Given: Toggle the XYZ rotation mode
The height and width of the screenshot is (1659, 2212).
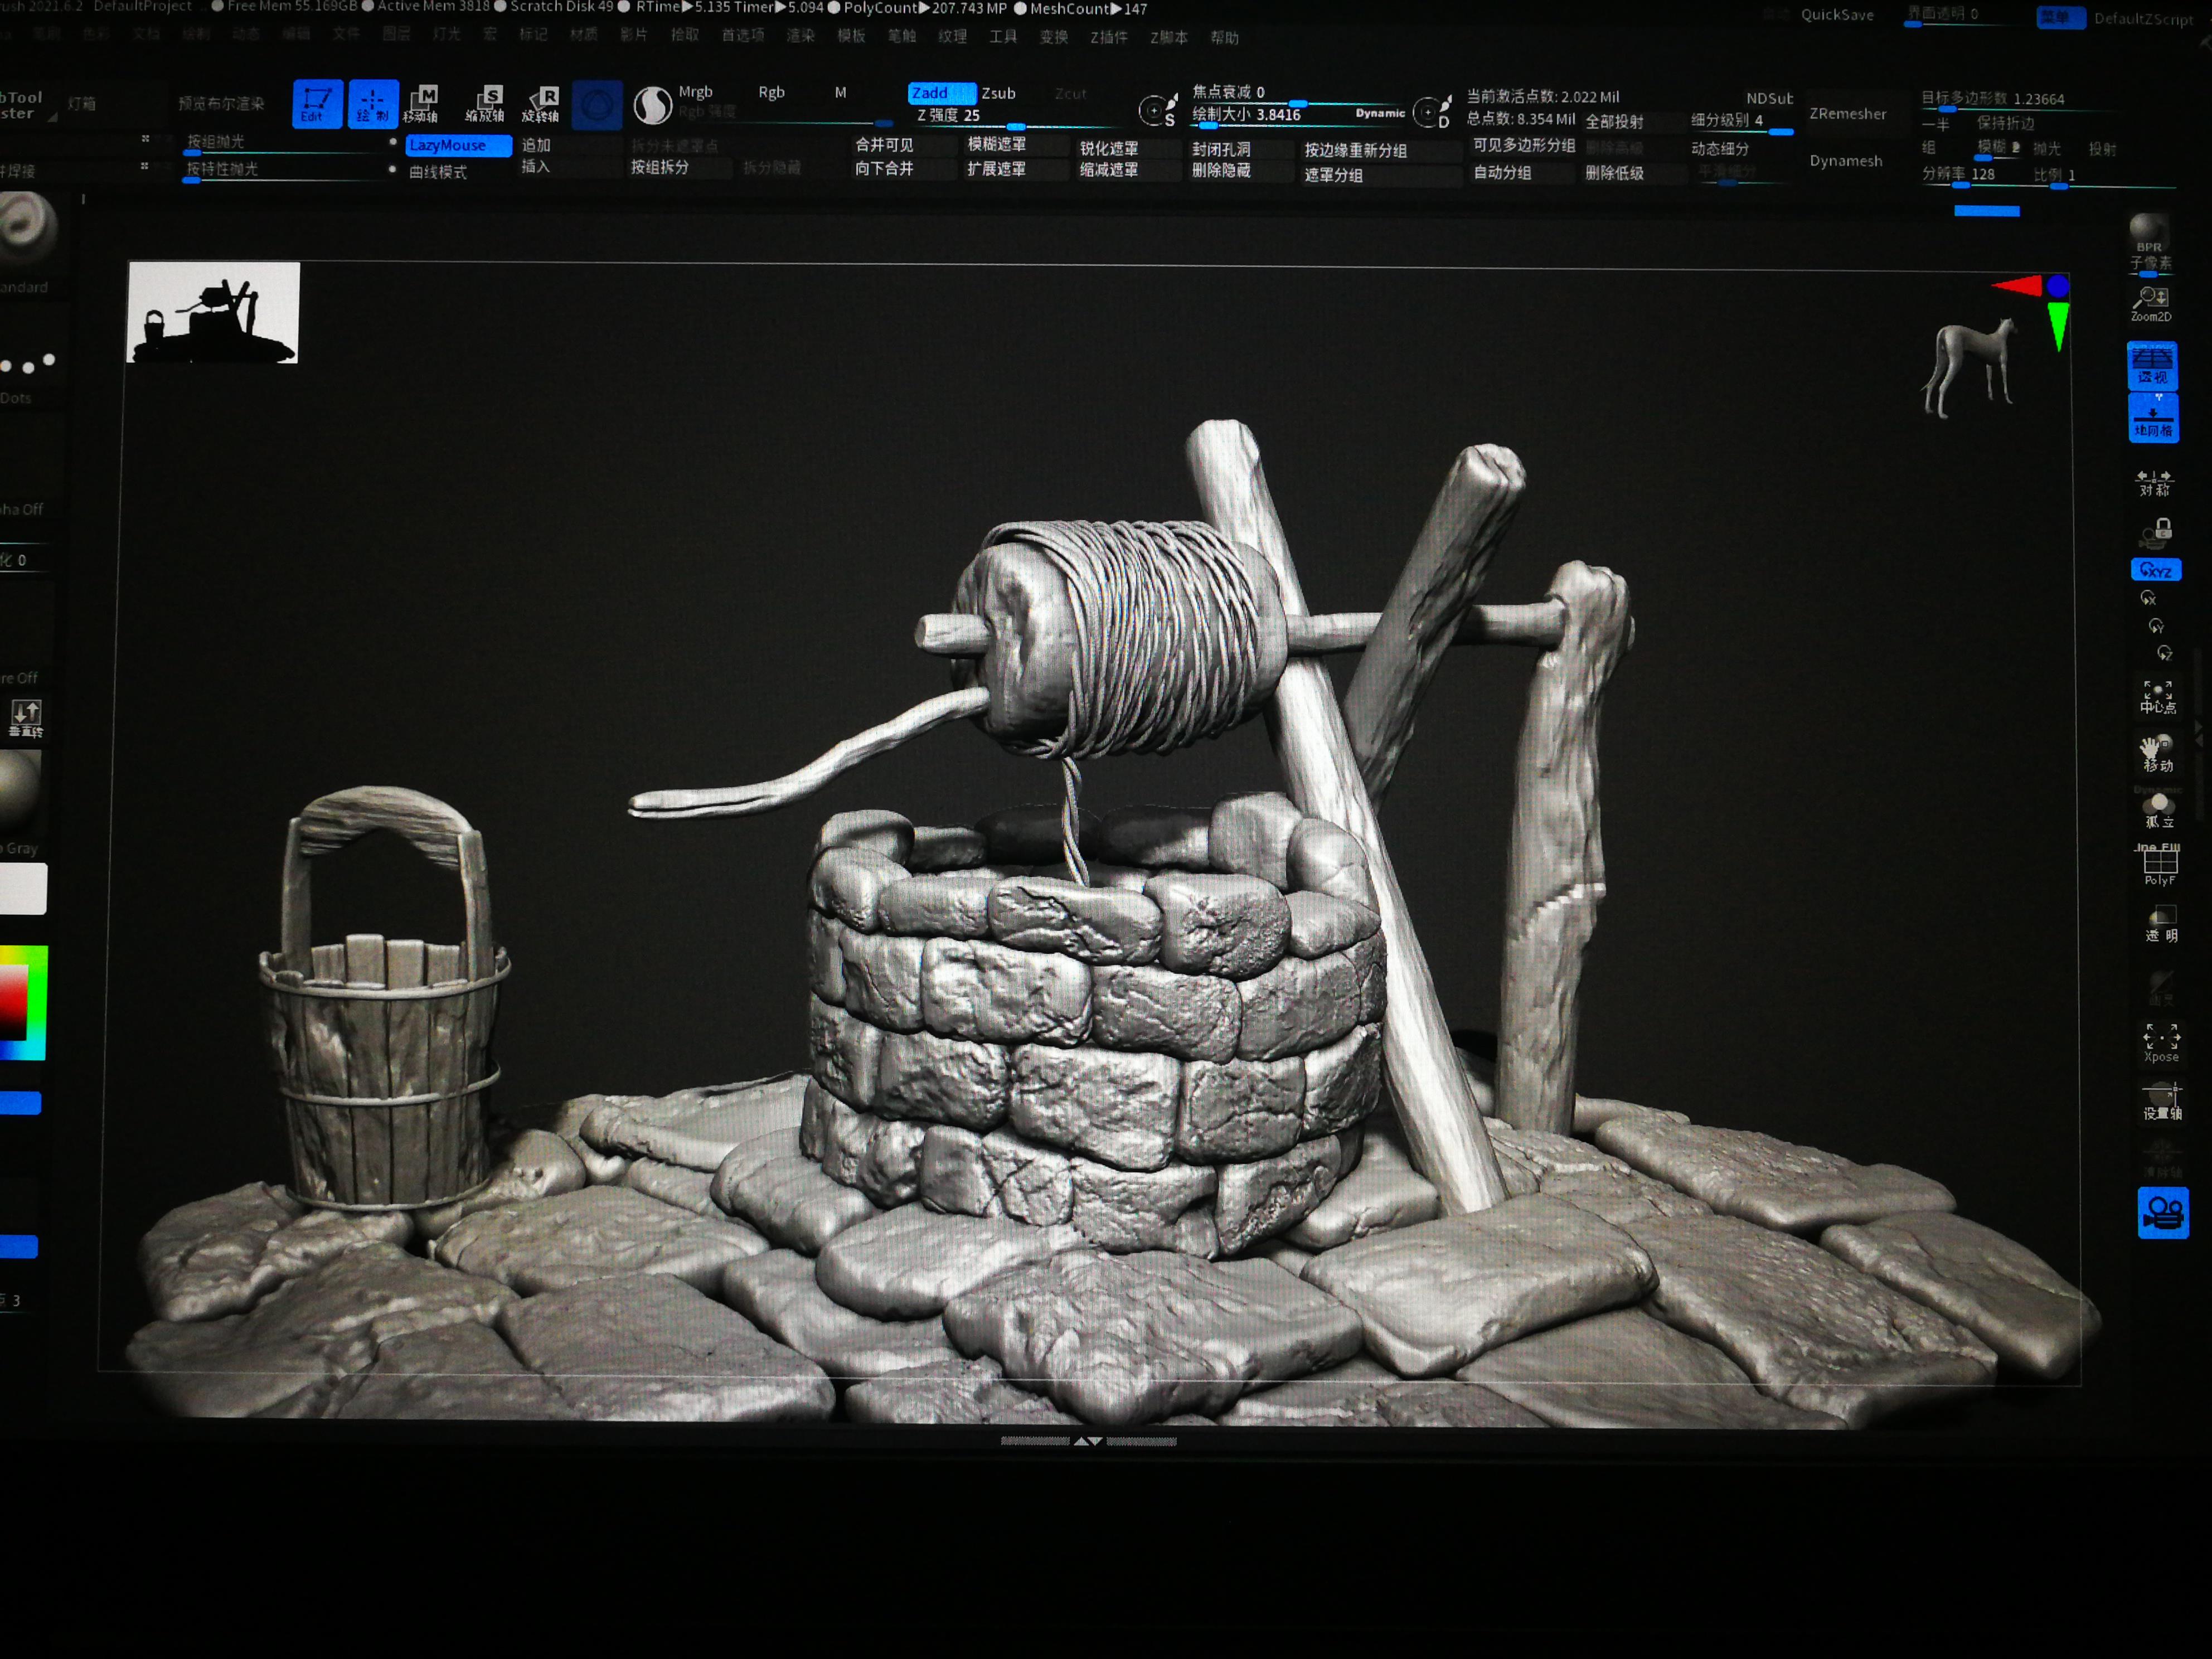Looking at the screenshot, I should [2155, 570].
